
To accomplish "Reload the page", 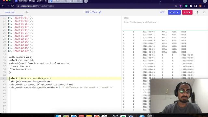I will point(12,6).
